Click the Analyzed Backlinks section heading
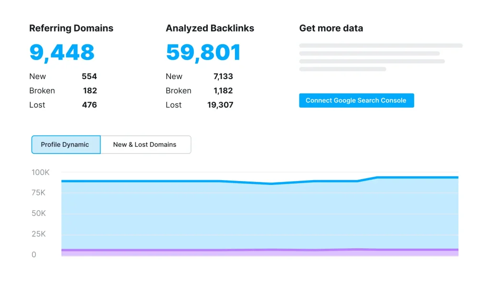The height and width of the screenshot is (285, 489). click(210, 28)
